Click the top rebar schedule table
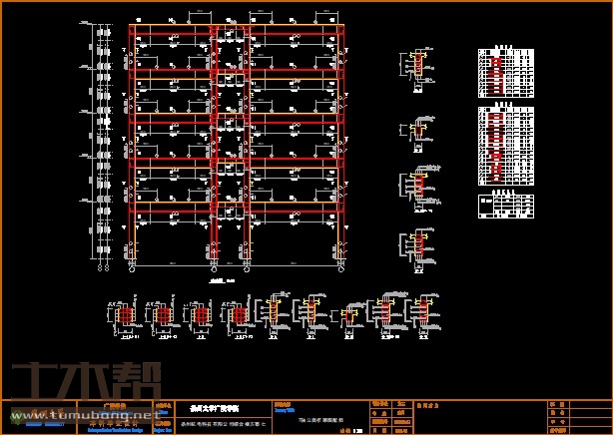613x435 pixels. click(x=505, y=73)
